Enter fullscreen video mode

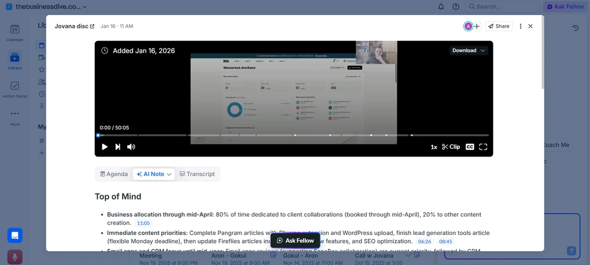pos(483,147)
